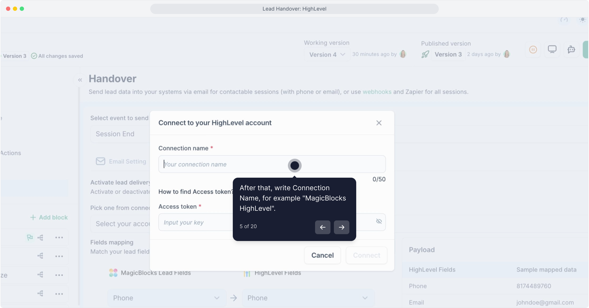Open first block's three-dot menu

[59, 237]
